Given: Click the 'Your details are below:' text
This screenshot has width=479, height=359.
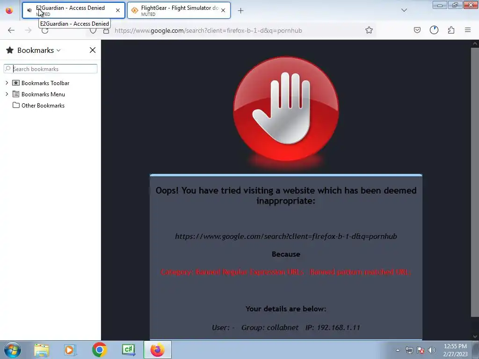Looking at the screenshot, I should [286, 309].
